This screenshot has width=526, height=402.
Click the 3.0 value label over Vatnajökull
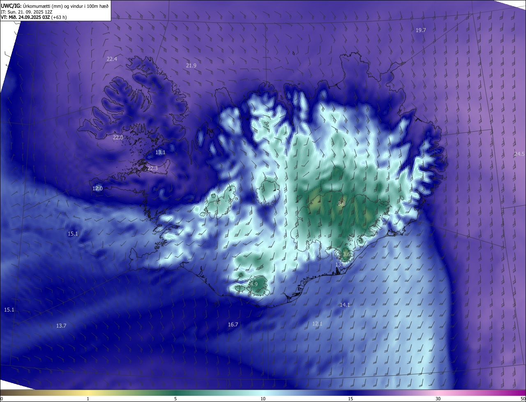(x=341, y=204)
